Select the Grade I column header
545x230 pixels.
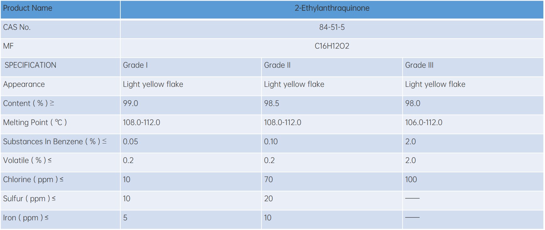coord(135,65)
